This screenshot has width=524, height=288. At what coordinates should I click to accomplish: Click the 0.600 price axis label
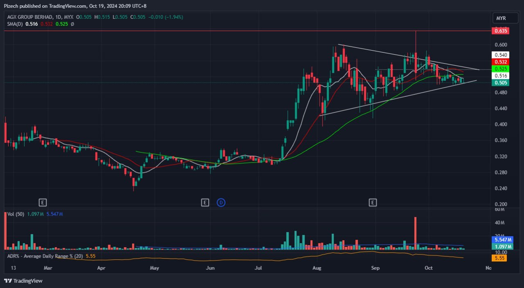501,45
